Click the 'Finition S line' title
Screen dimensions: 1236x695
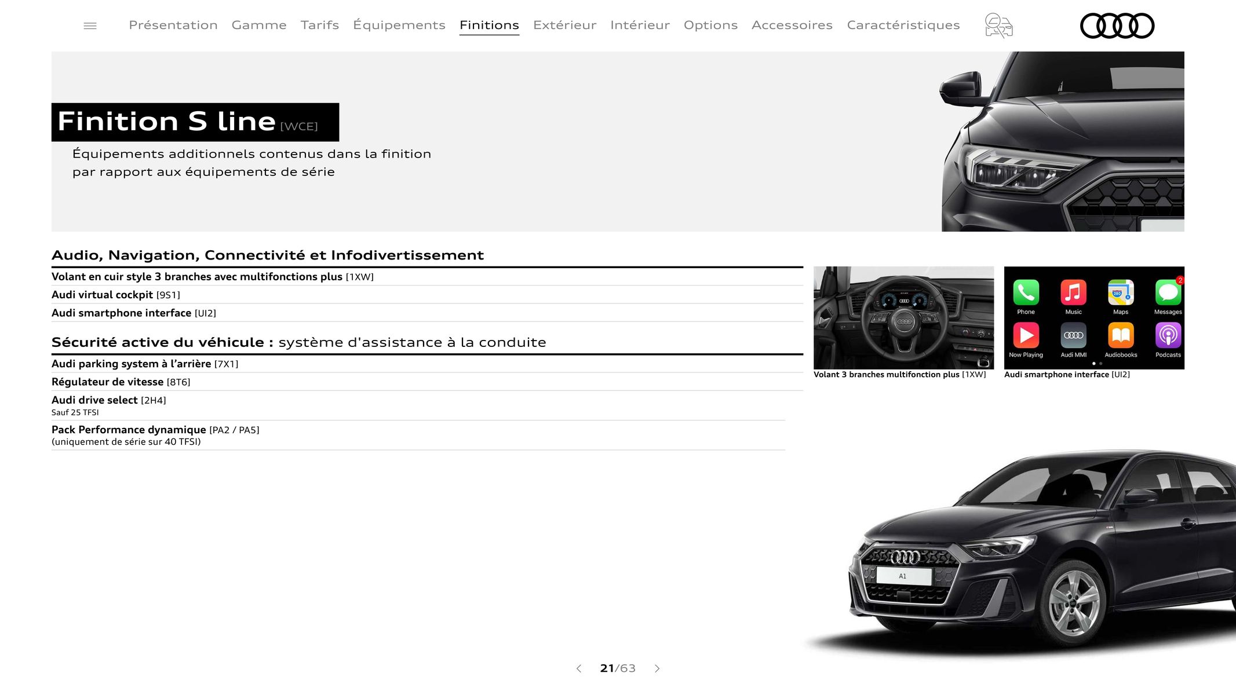pos(166,122)
